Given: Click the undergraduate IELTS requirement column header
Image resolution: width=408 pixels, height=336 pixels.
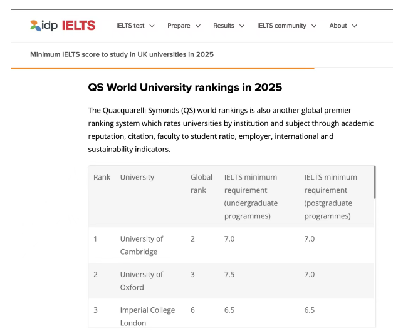Looking at the screenshot, I should click(251, 196).
